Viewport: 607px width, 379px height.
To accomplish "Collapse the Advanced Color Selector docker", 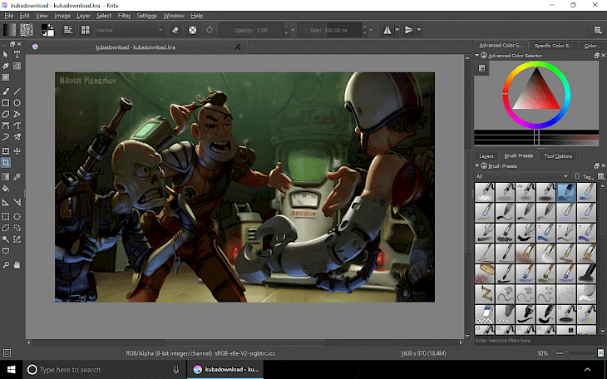I will pyautogui.click(x=477, y=56).
